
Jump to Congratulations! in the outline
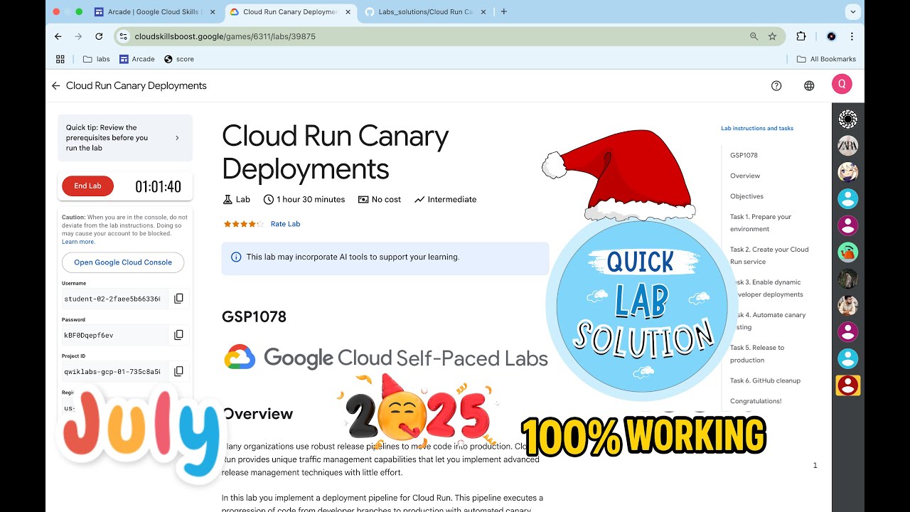click(x=756, y=401)
